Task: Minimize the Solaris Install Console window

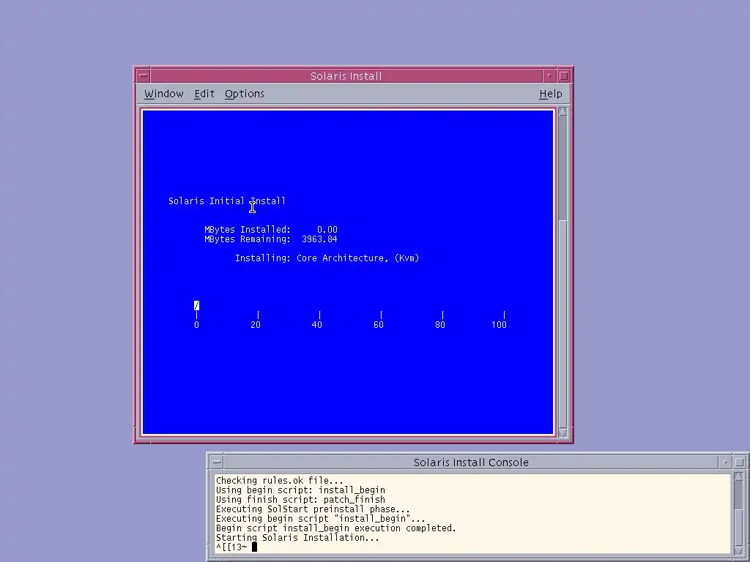Action: pyautogui.click(x=725, y=462)
